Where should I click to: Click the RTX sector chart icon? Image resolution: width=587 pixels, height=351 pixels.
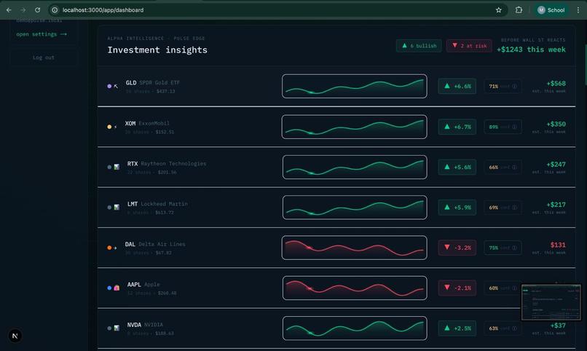[x=117, y=167]
